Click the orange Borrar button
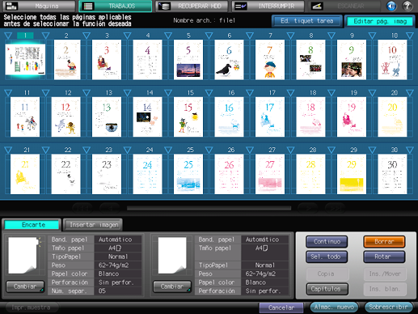This screenshot has width=418, height=314. [384, 241]
